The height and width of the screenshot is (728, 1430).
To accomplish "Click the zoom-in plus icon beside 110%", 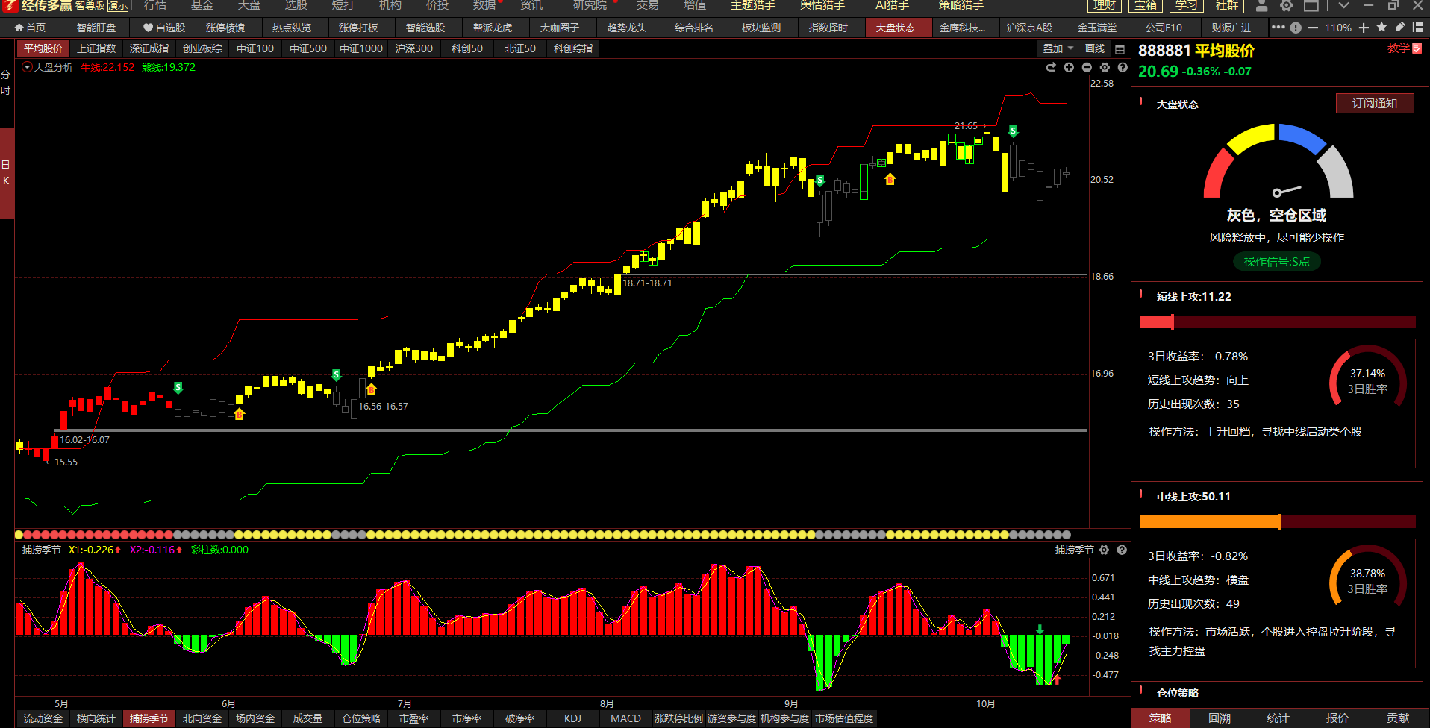I will click(1364, 28).
